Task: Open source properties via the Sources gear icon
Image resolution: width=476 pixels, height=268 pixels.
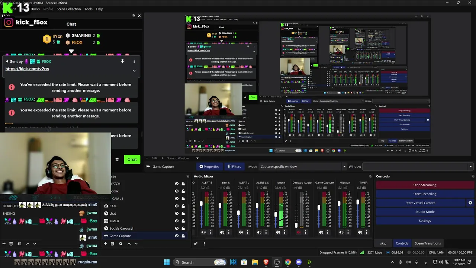Action: (120, 244)
